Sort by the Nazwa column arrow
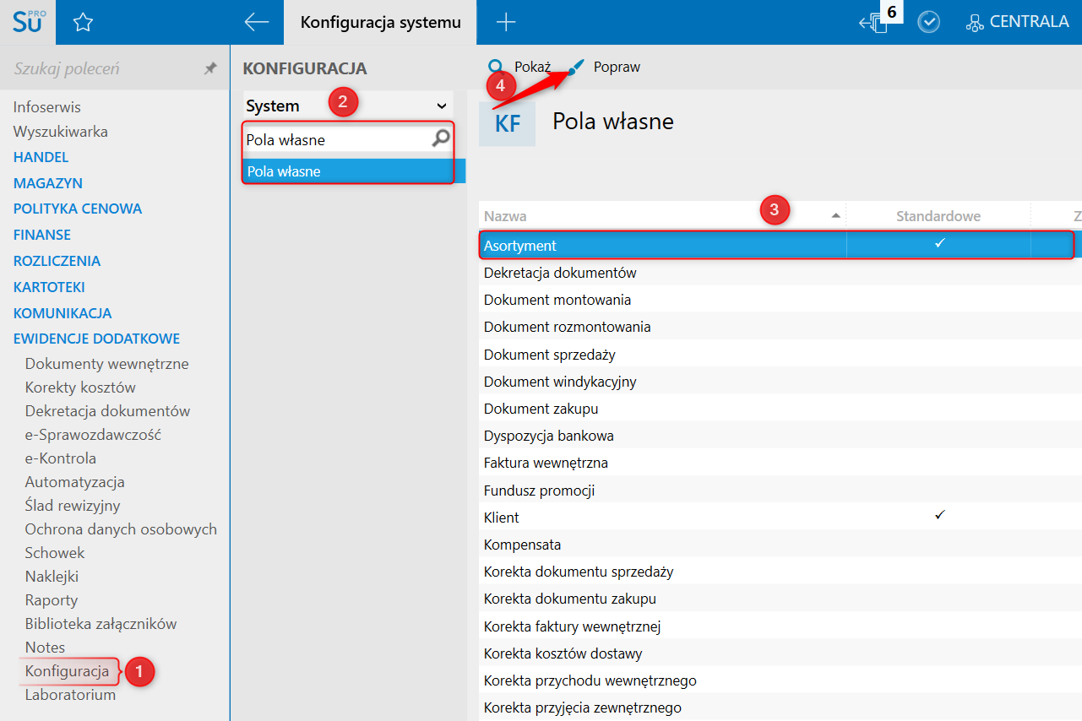The width and height of the screenshot is (1082, 721). tap(836, 216)
